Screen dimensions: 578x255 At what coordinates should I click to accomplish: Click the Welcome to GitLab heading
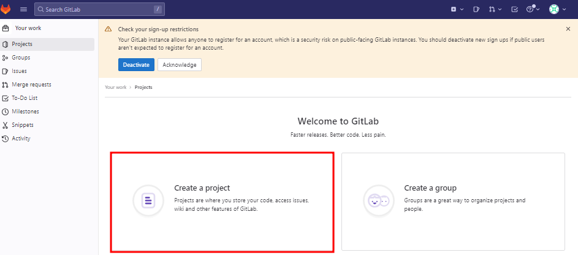click(x=338, y=121)
